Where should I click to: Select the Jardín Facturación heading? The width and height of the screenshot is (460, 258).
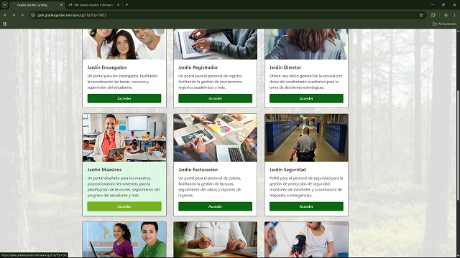198,169
